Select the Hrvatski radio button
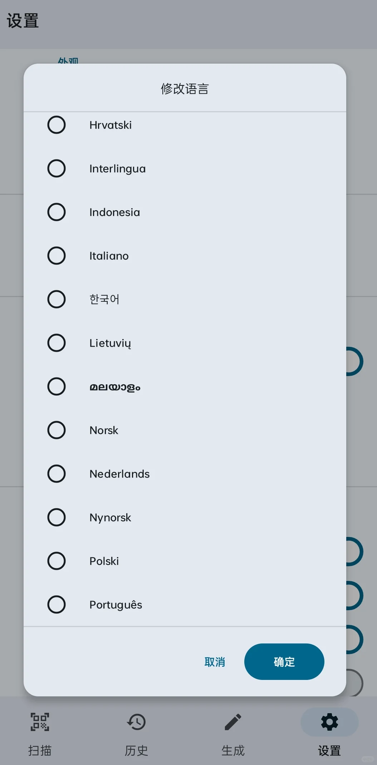 (57, 125)
